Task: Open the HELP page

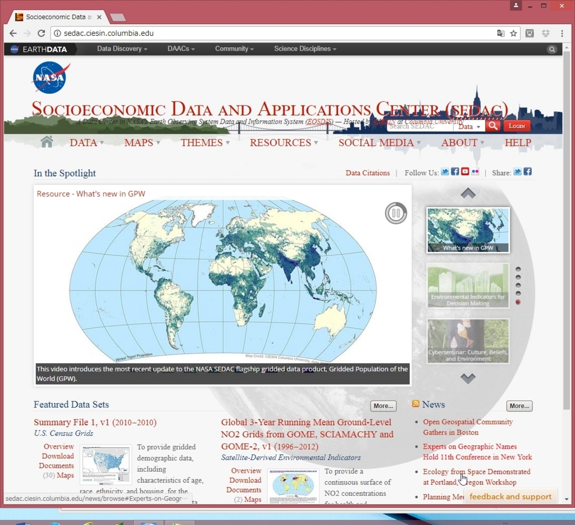Action: click(518, 143)
